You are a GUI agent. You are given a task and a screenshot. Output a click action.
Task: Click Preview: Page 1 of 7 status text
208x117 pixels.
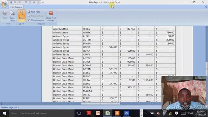(x=10, y=108)
